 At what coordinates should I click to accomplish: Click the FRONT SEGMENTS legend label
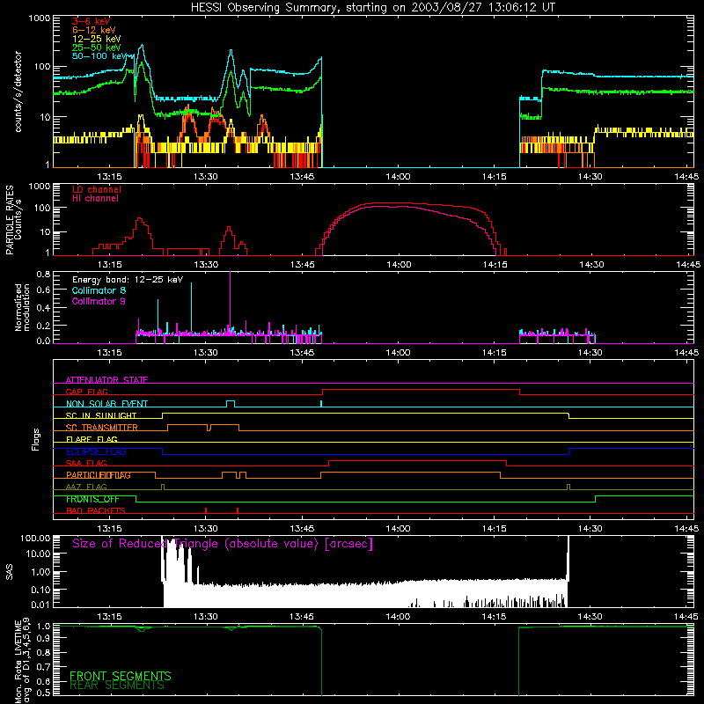tap(121, 676)
